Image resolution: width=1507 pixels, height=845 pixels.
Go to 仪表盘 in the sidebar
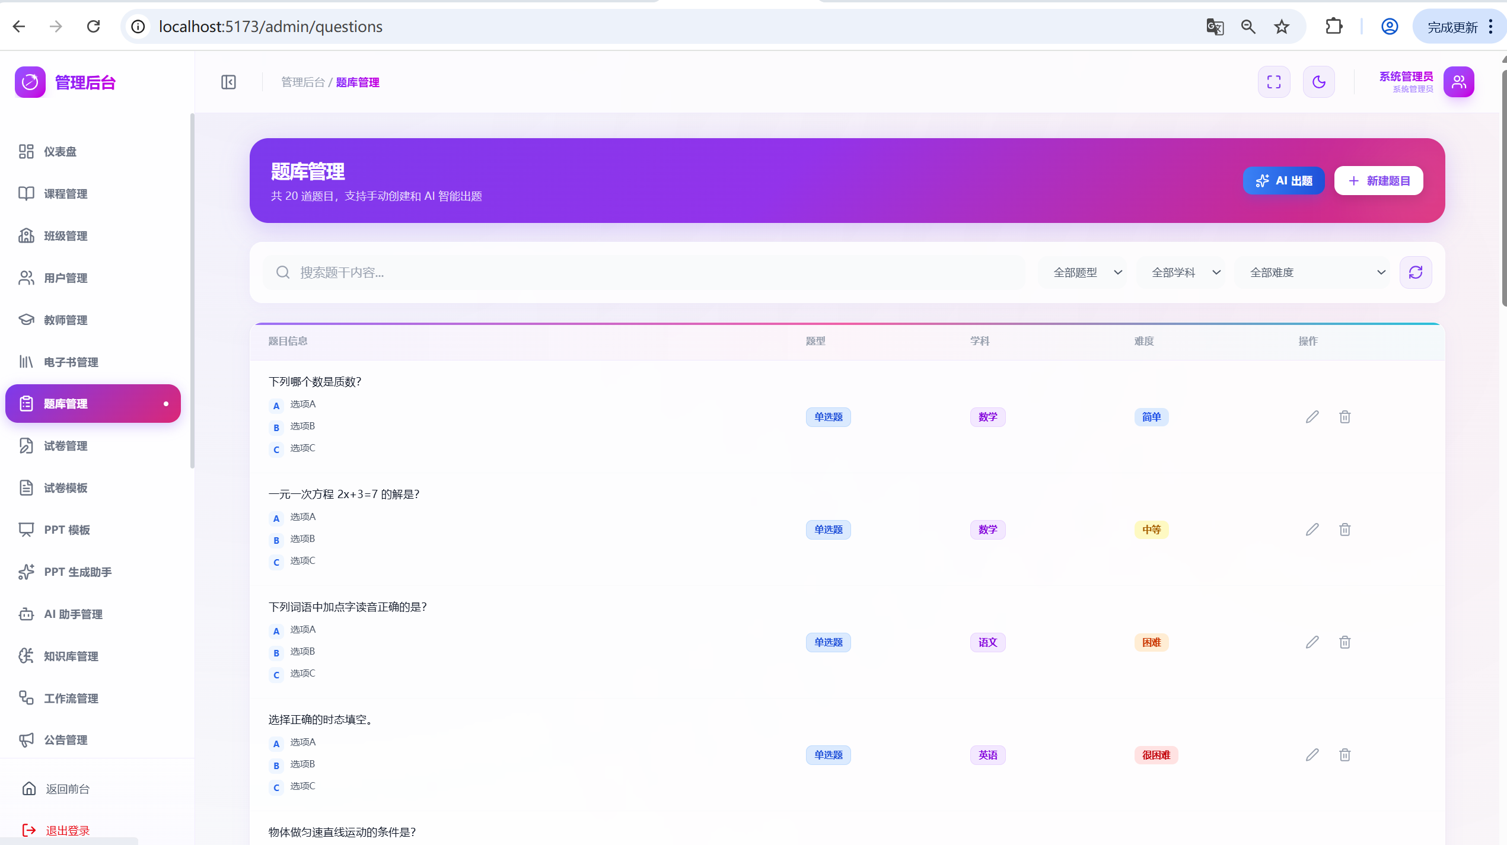(x=93, y=151)
